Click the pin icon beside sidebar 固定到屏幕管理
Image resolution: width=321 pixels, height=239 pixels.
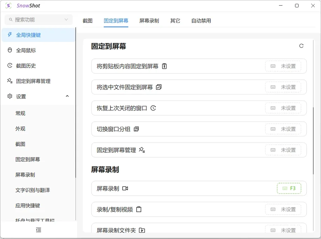click(x=9, y=81)
